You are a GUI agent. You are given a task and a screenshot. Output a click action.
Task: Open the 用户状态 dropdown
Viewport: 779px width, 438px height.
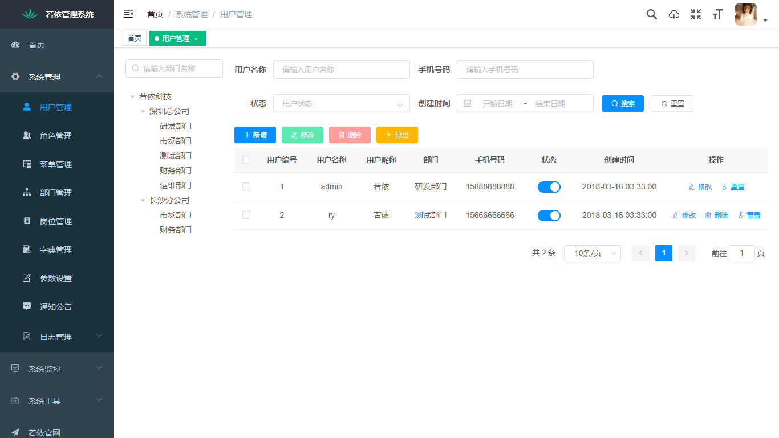pos(342,103)
